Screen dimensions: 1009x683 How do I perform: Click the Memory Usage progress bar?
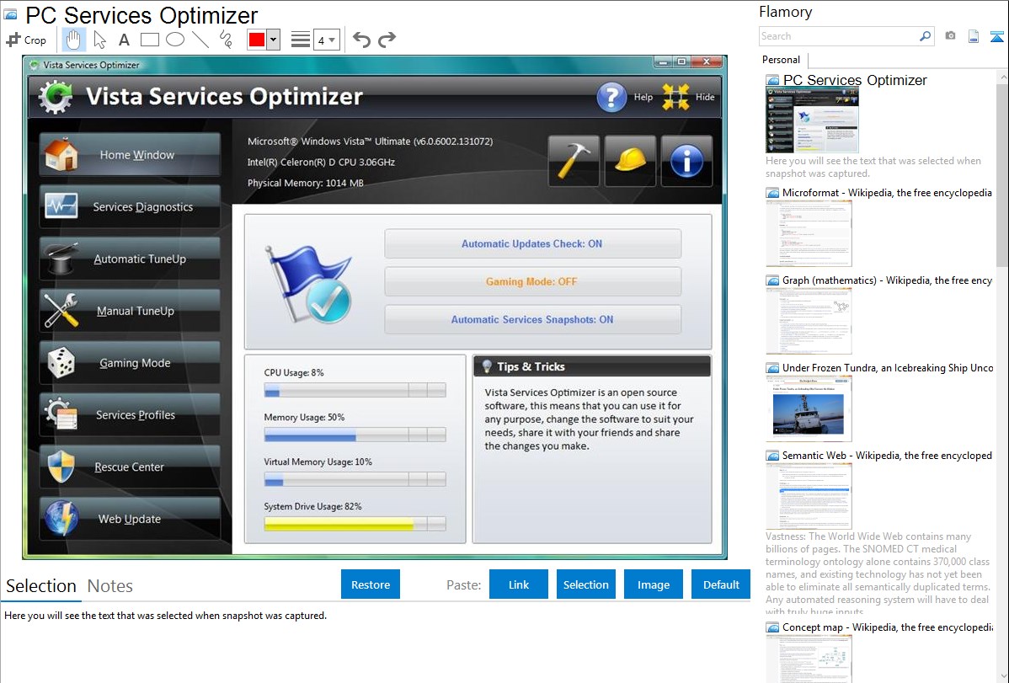coord(355,435)
